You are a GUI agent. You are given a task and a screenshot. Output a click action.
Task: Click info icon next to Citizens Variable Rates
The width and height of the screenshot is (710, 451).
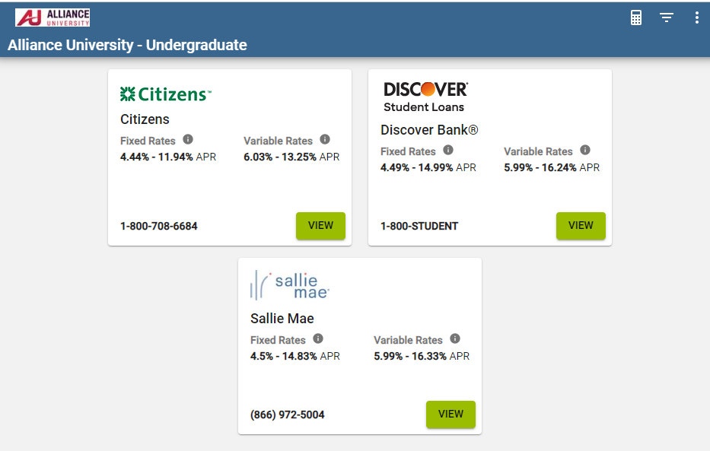click(x=325, y=139)
